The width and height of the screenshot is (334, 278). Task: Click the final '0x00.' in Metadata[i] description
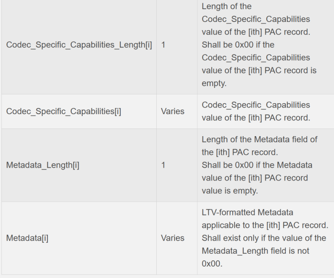point(213,264)
